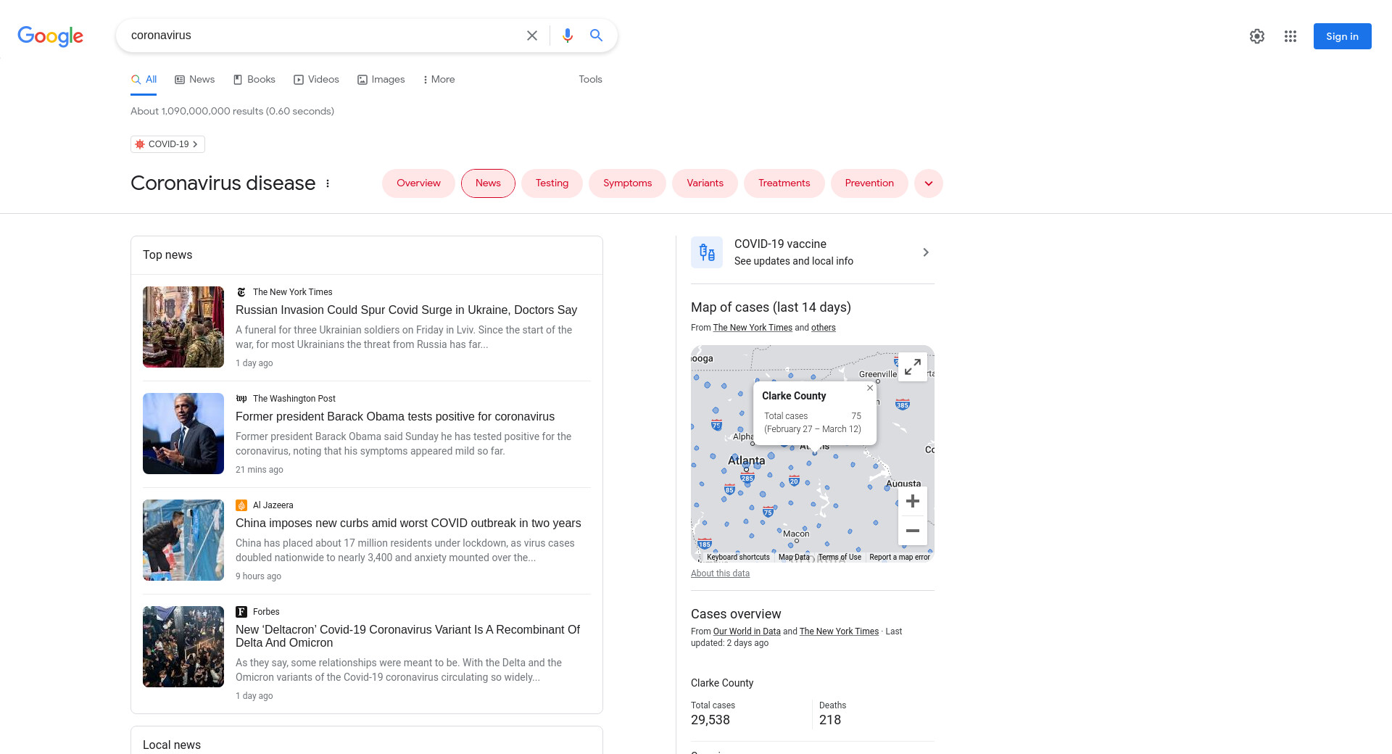Clear the search box text

(x=531, y=36)
